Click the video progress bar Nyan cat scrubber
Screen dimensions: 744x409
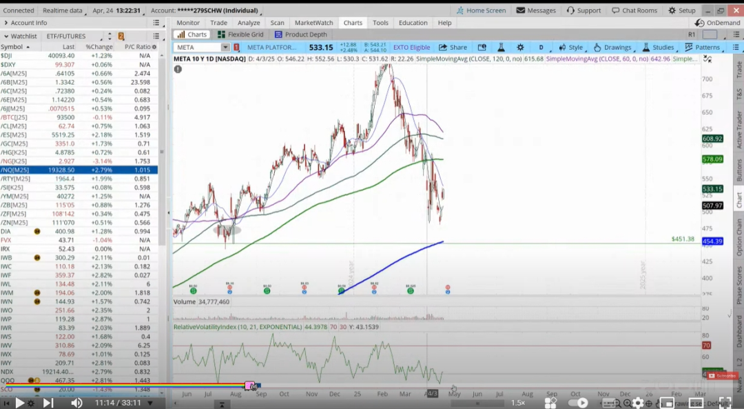point(251,386)
